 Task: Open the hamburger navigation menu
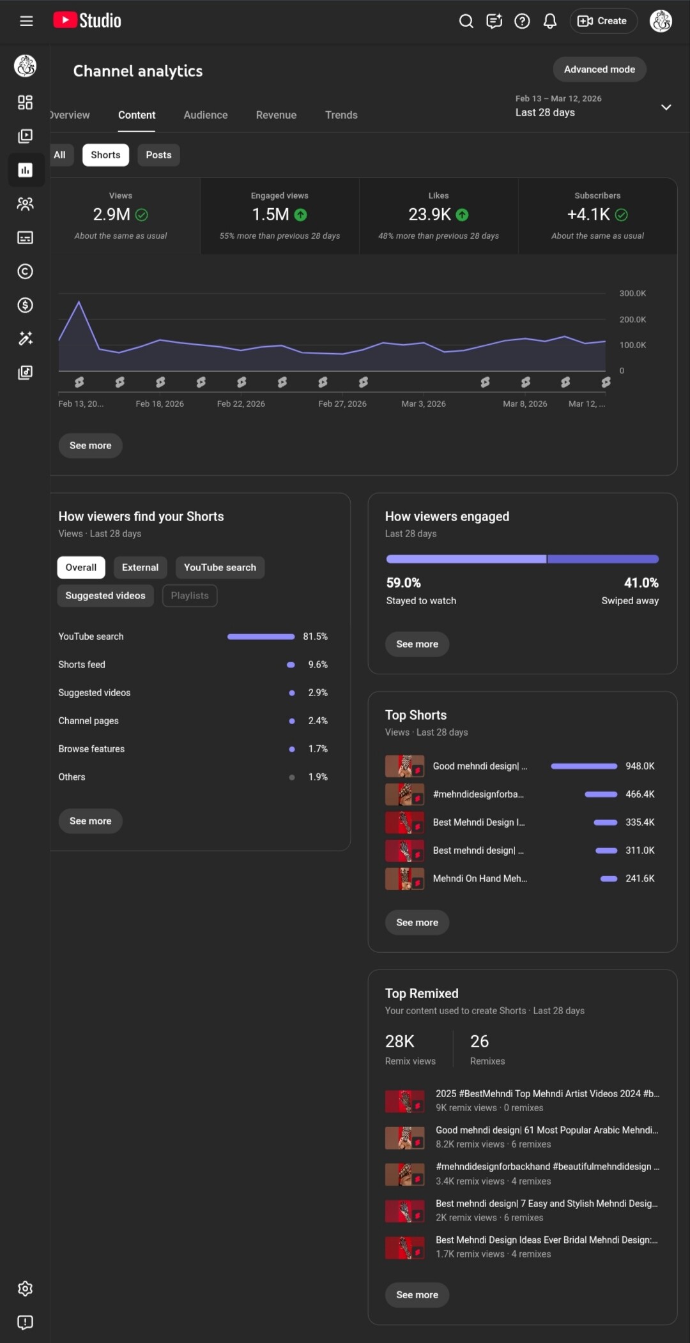pyautogui.click(x=26, y=21)
